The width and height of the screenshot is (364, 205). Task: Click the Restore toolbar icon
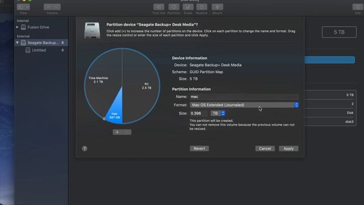coord(201,7)
